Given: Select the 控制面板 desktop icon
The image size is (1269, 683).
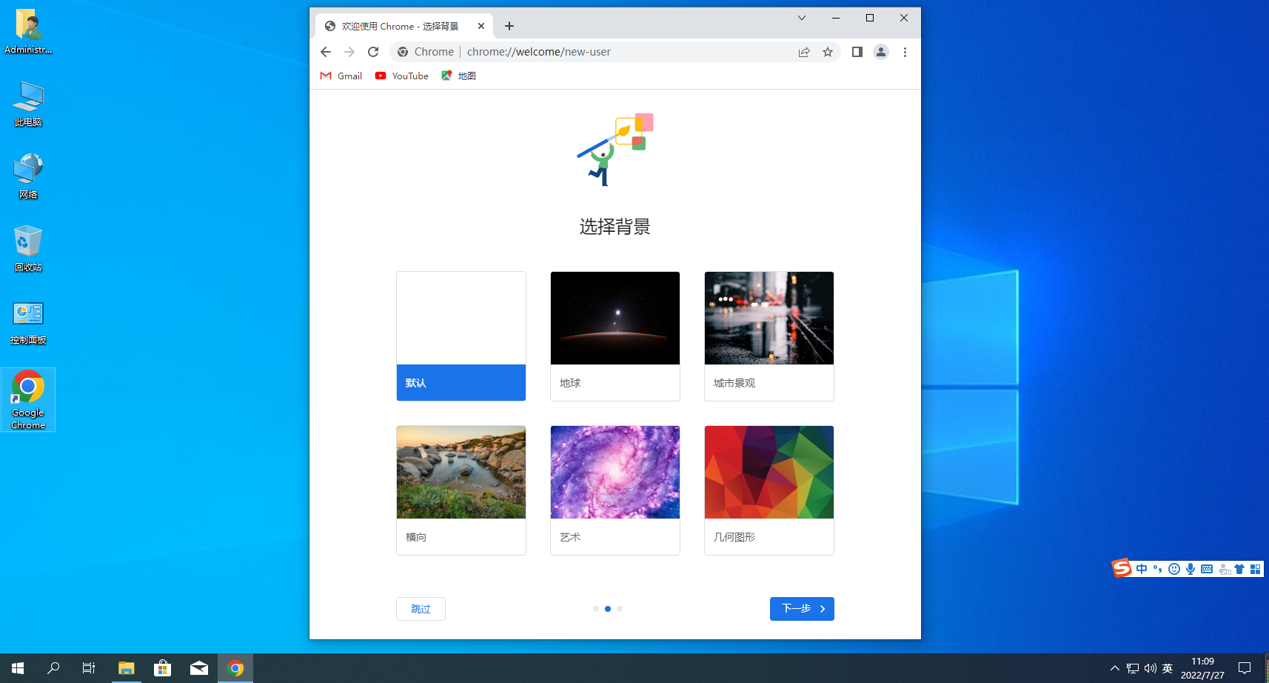Looking at the screenshot, I should point(28,322).
